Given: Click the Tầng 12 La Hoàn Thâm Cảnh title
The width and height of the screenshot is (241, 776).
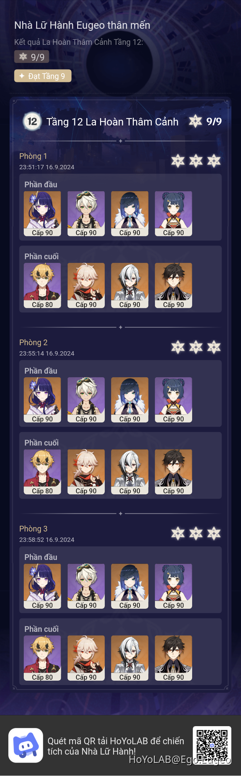Looking at the screenshot, I should [112, 122].
